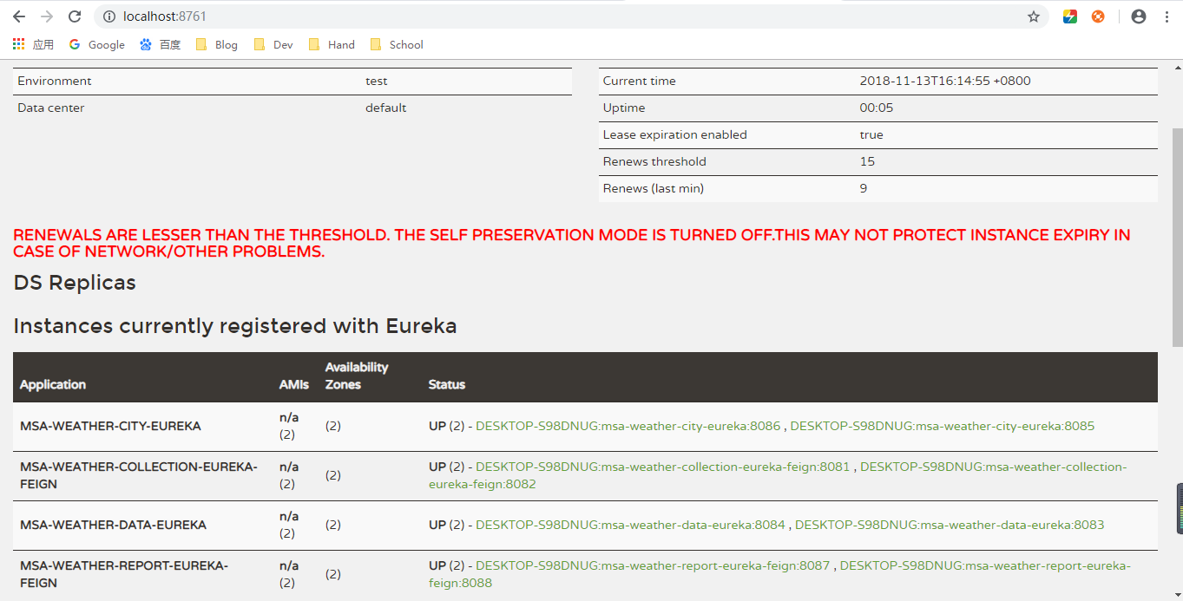Open msa-weather-collection-eureka-feign:8081 instance link

tap(662, 467)
